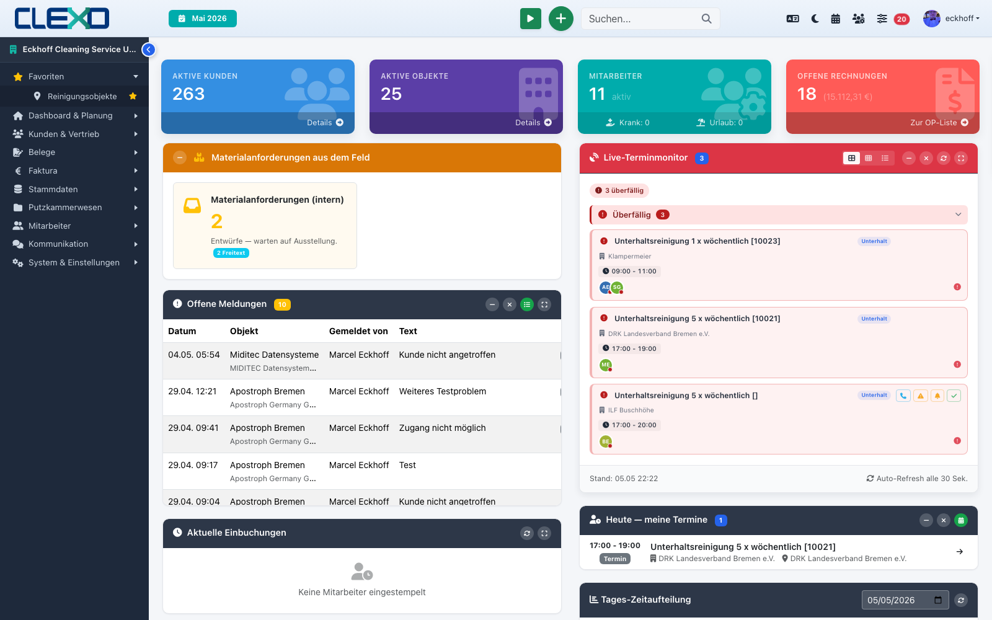Refresh the Live-Terminmonitor panel
Image resolution: width=992 pixels, height=620 pixels.
click(x=944, y=158)
